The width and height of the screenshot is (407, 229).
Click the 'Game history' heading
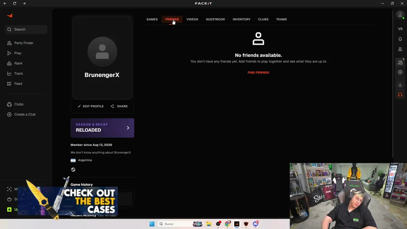pyautogui.click(x=82, y=185)
